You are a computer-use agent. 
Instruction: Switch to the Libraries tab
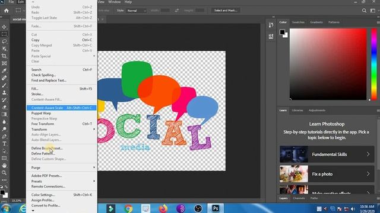pyautogui.click(x=297, y=111)
